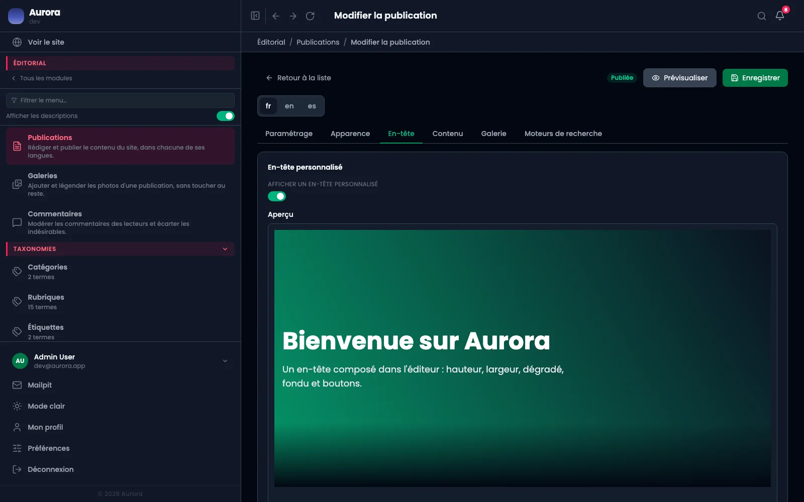Switch to the es language

tap(312, 106)
